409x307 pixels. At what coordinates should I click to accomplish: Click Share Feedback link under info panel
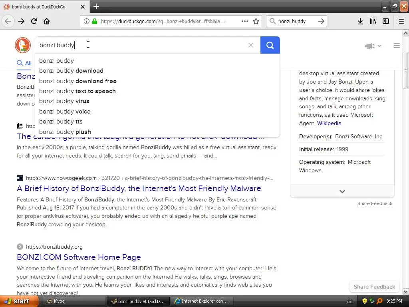click(375, 203)
